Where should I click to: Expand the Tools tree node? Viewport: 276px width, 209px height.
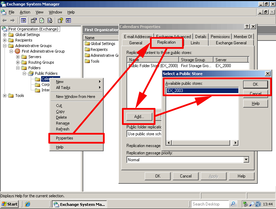(x=4, y=96)
